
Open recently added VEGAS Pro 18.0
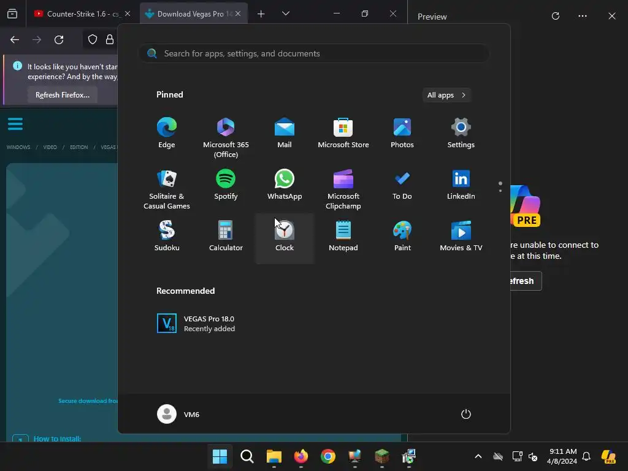point(196,324)
